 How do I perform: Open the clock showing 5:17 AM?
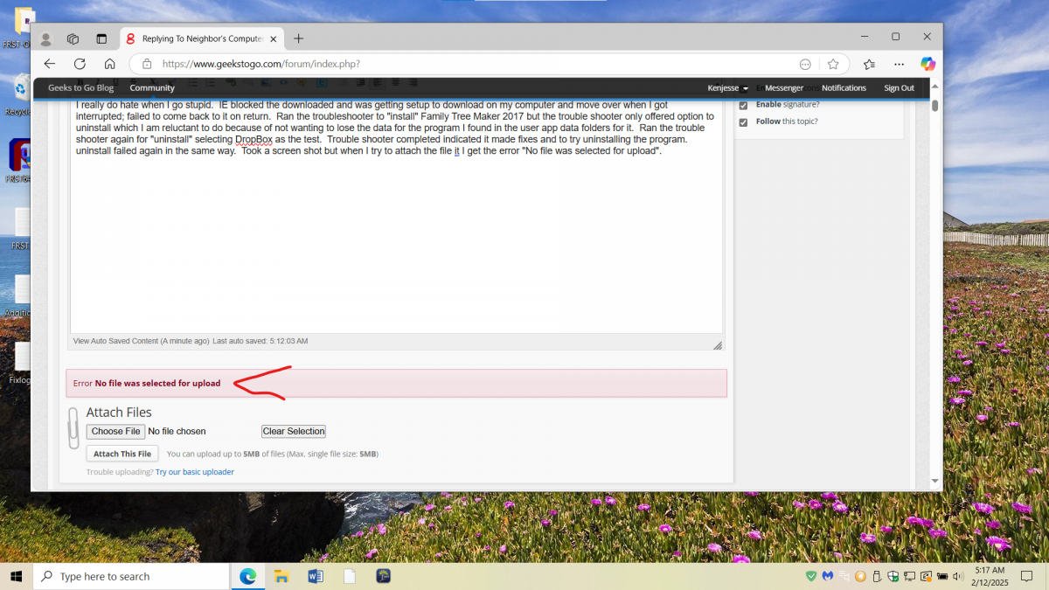(x=990, y=576)
